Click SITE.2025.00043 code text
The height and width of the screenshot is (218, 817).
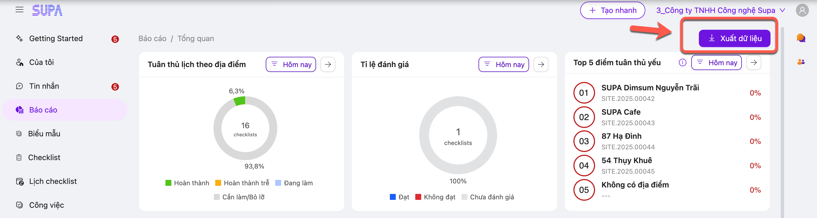[628, 123]
